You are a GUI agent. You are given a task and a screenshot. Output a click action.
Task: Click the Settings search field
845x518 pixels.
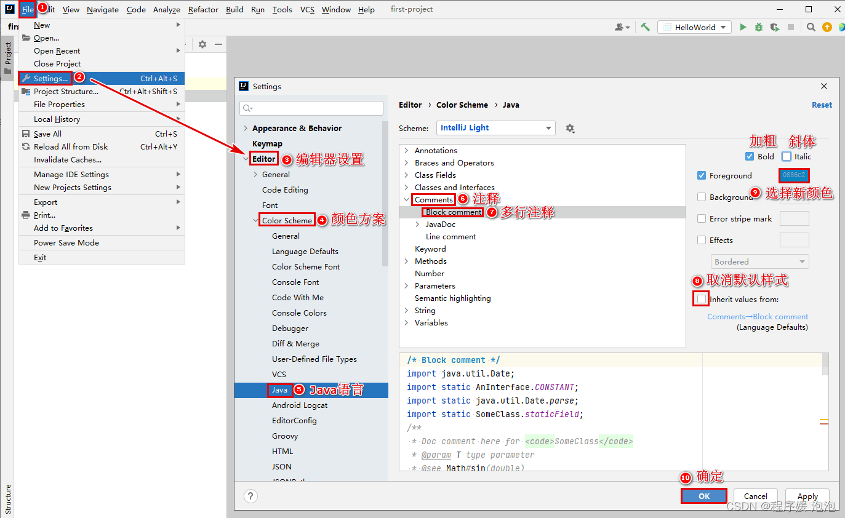[311, 108]
